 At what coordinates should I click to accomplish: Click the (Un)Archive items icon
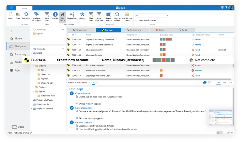coord(127,17)
